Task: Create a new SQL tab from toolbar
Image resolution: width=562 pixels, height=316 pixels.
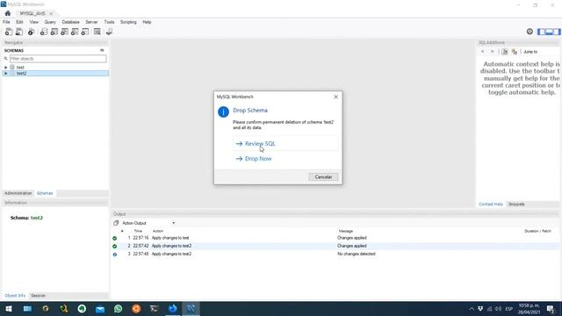Action: point(9,32)
